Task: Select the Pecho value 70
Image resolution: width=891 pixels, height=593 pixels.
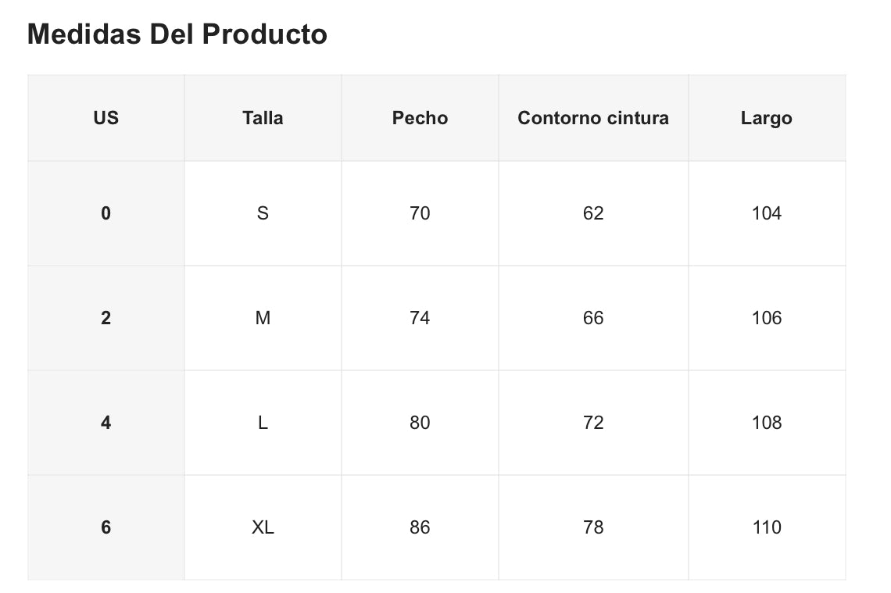Action: point(420,213)
